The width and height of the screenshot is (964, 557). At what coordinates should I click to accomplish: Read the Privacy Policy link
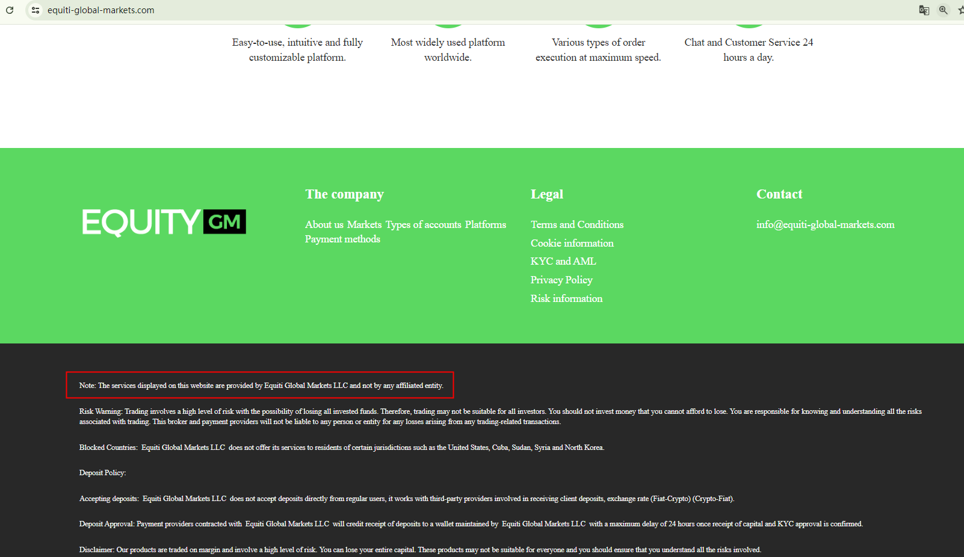click(x=561, y=280)
